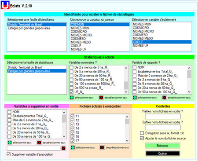Click down arrow of Fichiers éclatés scrollbar
Image resolution: width=198 pixels, height=161 pixels.
click(x=127, y=141)
